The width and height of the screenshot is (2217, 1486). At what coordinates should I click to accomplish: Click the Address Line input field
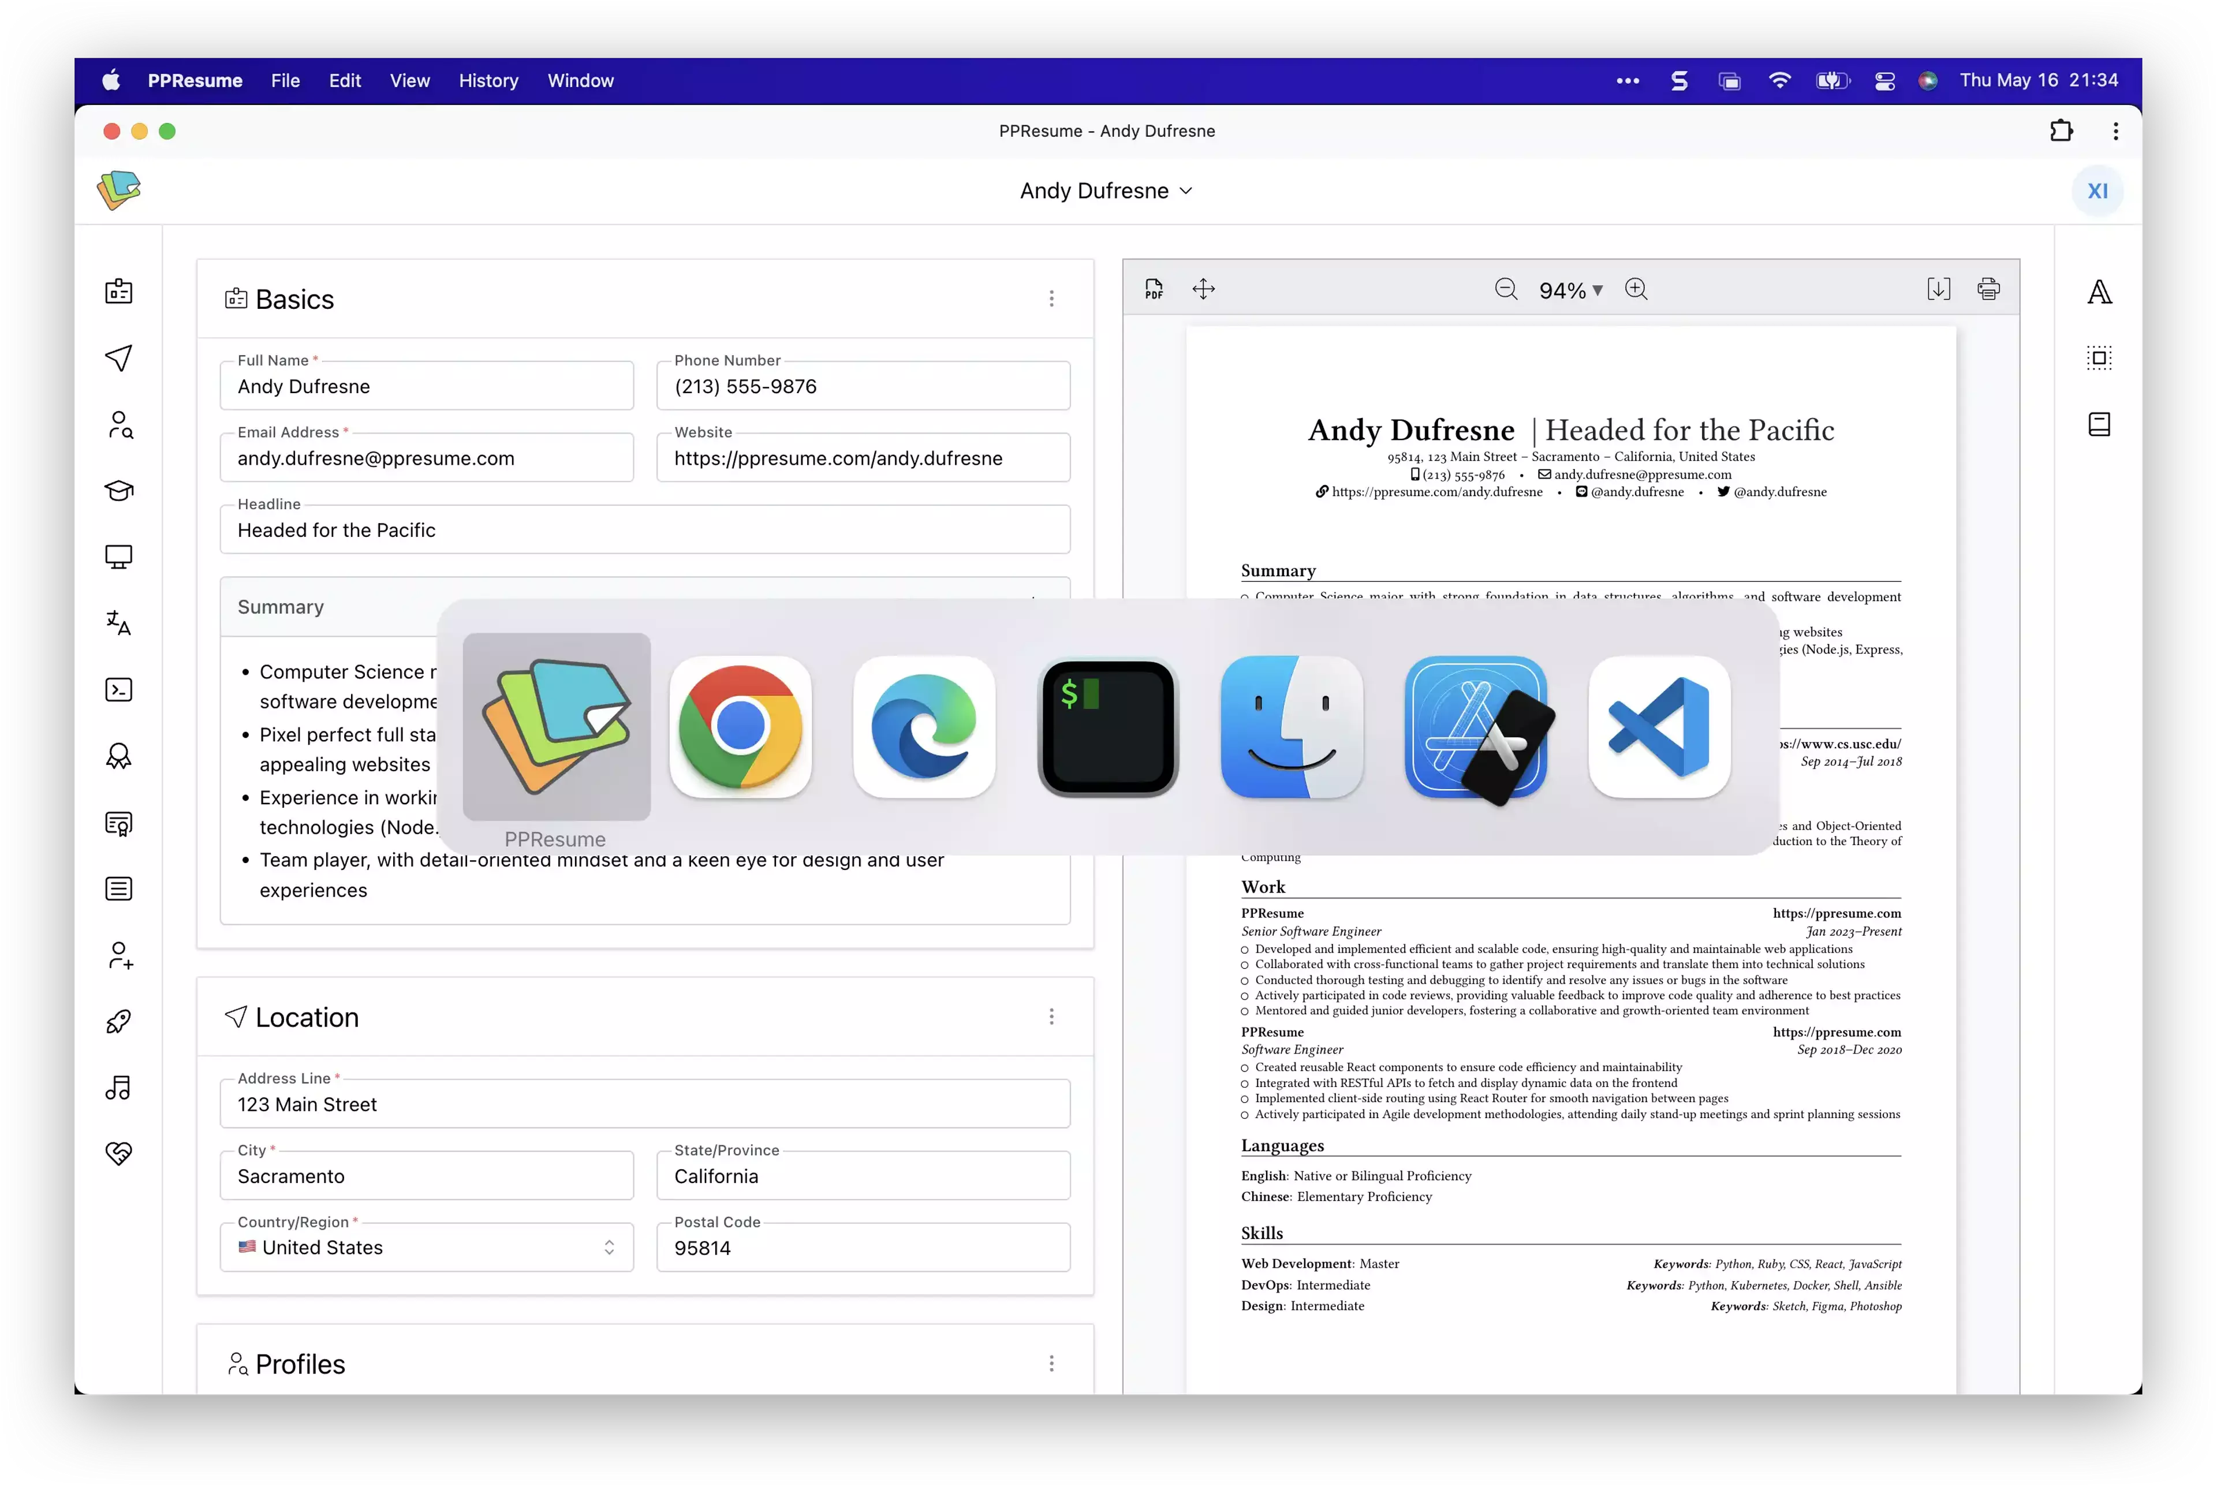[644, 1104]
